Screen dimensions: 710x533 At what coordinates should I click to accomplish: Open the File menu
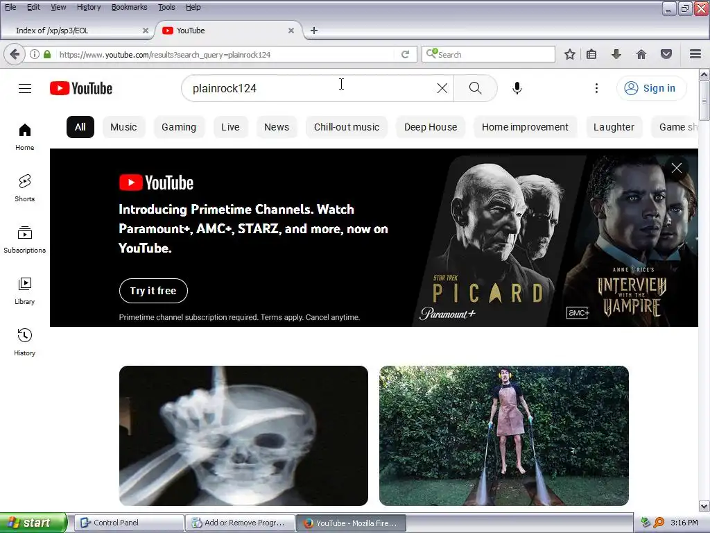(10, 7)
